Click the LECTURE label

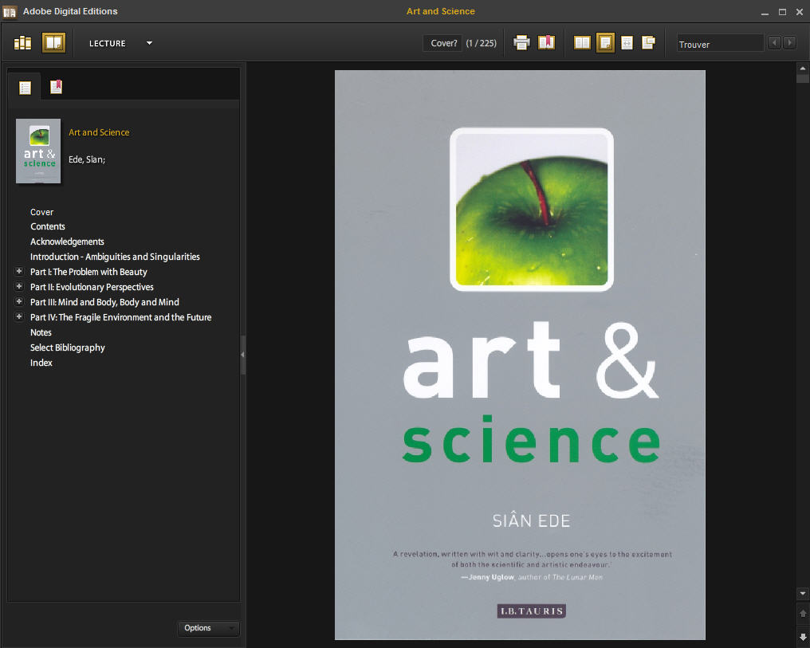pos(108,43)
